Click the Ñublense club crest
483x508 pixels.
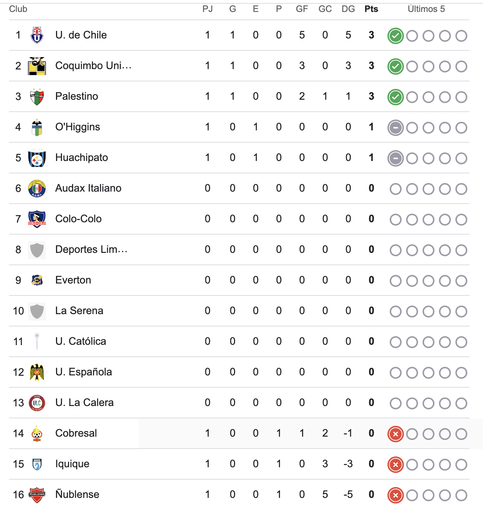[37, 495]
